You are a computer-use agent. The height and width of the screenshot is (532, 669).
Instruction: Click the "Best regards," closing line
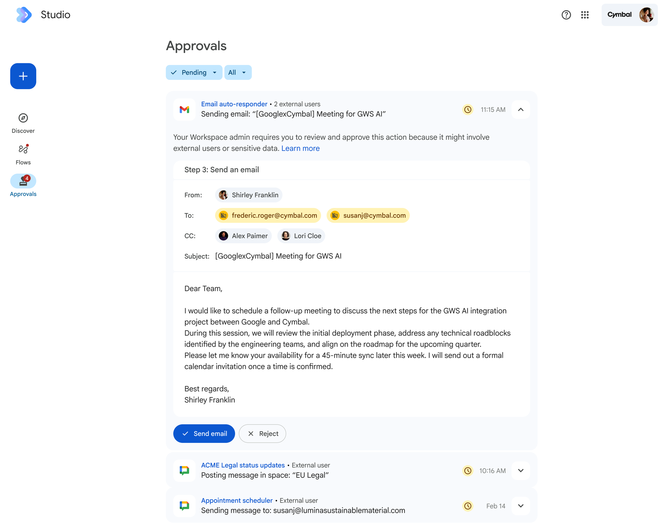pyautogui.click(x=207, y=389)
